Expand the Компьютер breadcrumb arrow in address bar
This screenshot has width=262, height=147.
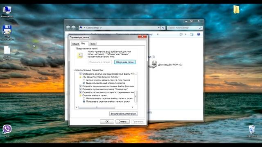(x=101, y=28)
